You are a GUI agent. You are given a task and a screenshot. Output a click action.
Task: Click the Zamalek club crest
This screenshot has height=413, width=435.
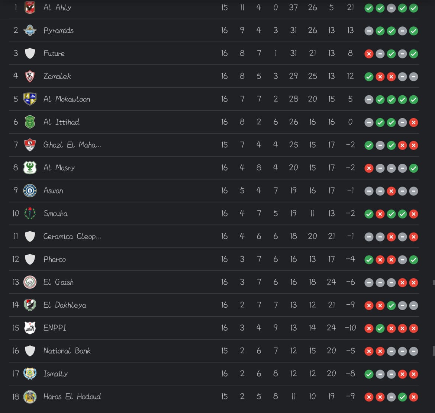coord(30,76)
